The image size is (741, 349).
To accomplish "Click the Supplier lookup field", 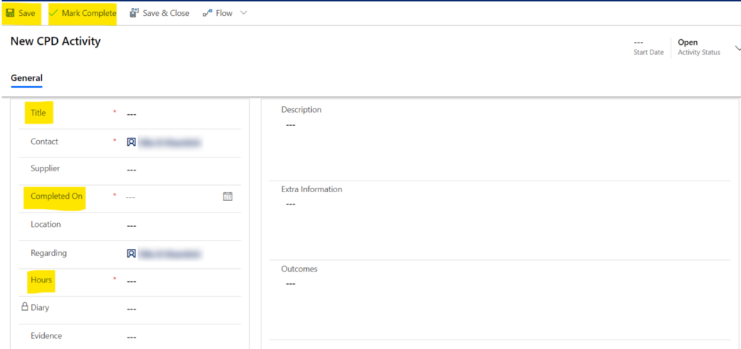I will (x=181, y=169).
